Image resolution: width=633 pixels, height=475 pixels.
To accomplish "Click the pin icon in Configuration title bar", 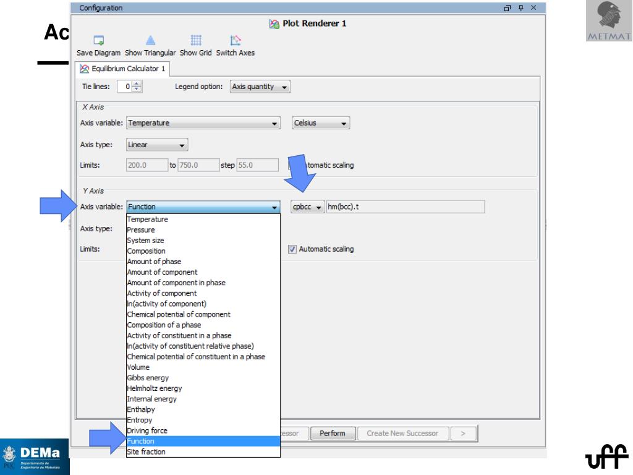I will point(520,7).
